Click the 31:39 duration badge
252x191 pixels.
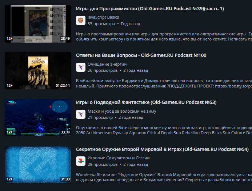click(x=65, y=179)
